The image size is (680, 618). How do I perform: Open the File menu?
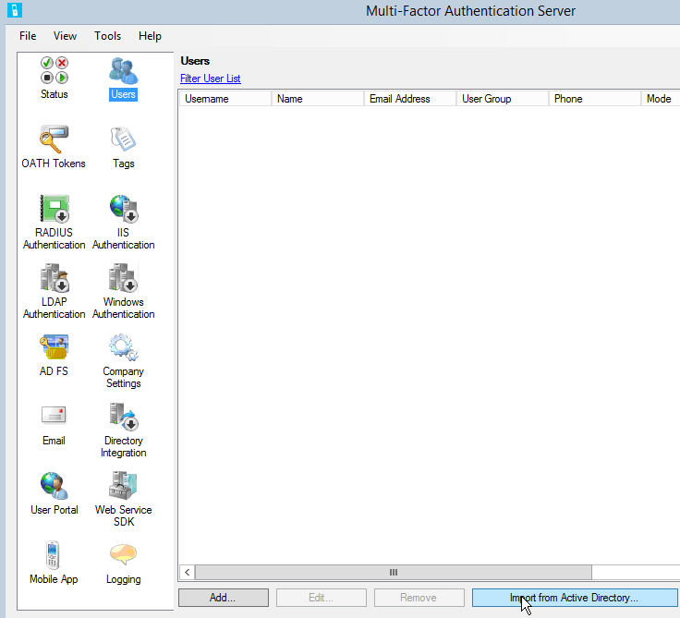[x=28, y=36]
